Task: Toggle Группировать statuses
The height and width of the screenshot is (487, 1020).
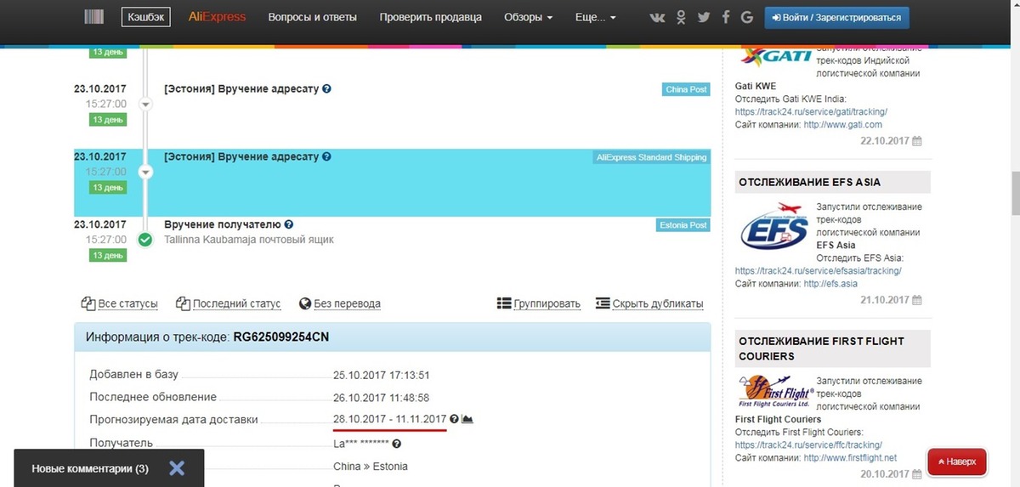Action: 539,303
